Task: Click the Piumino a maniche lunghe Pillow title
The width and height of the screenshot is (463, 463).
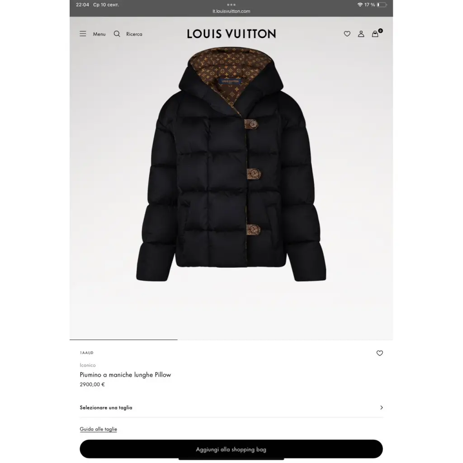Action: coord(125,374)
